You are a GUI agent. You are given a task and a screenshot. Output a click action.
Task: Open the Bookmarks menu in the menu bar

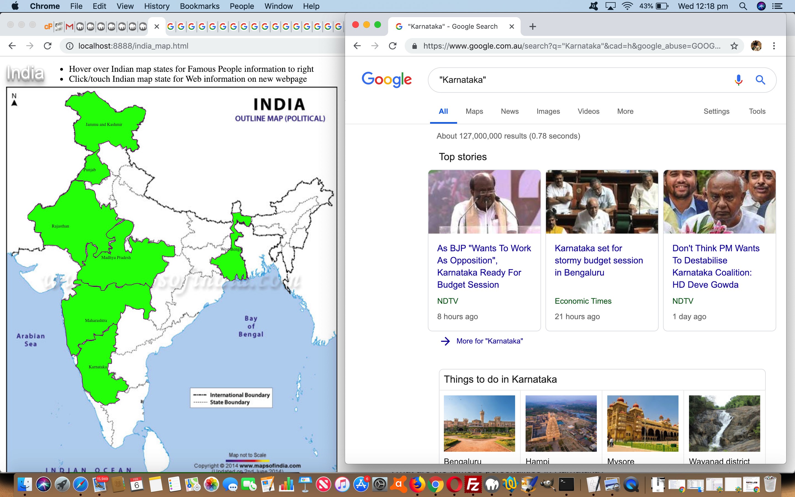pyautogui.click(x=199, y=6)
